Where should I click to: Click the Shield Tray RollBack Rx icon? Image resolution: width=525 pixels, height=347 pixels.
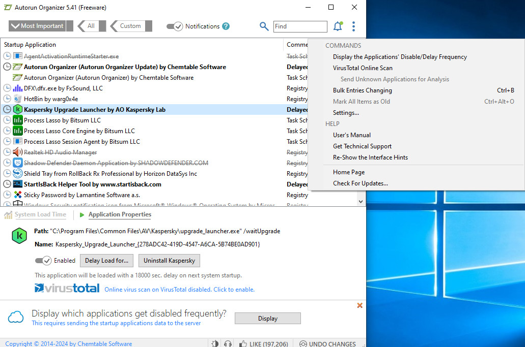pyautogui.click(x=18, y=173)
